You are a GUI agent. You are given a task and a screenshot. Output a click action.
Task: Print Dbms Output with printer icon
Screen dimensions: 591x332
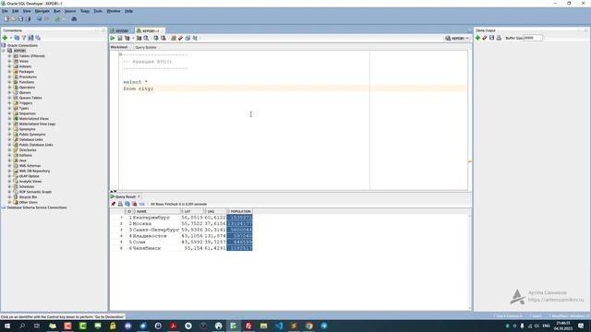(499, 38)
